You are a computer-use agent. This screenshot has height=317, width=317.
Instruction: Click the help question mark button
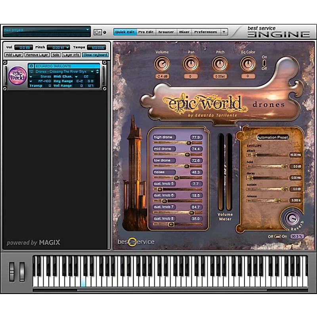click(x=224, y=32)
